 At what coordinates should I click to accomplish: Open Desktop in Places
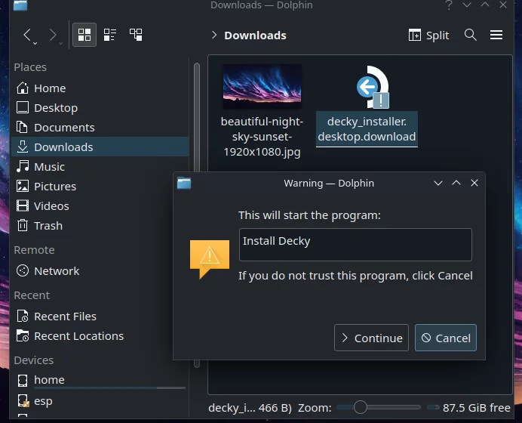pyautogui.click(x=100, y=108)
